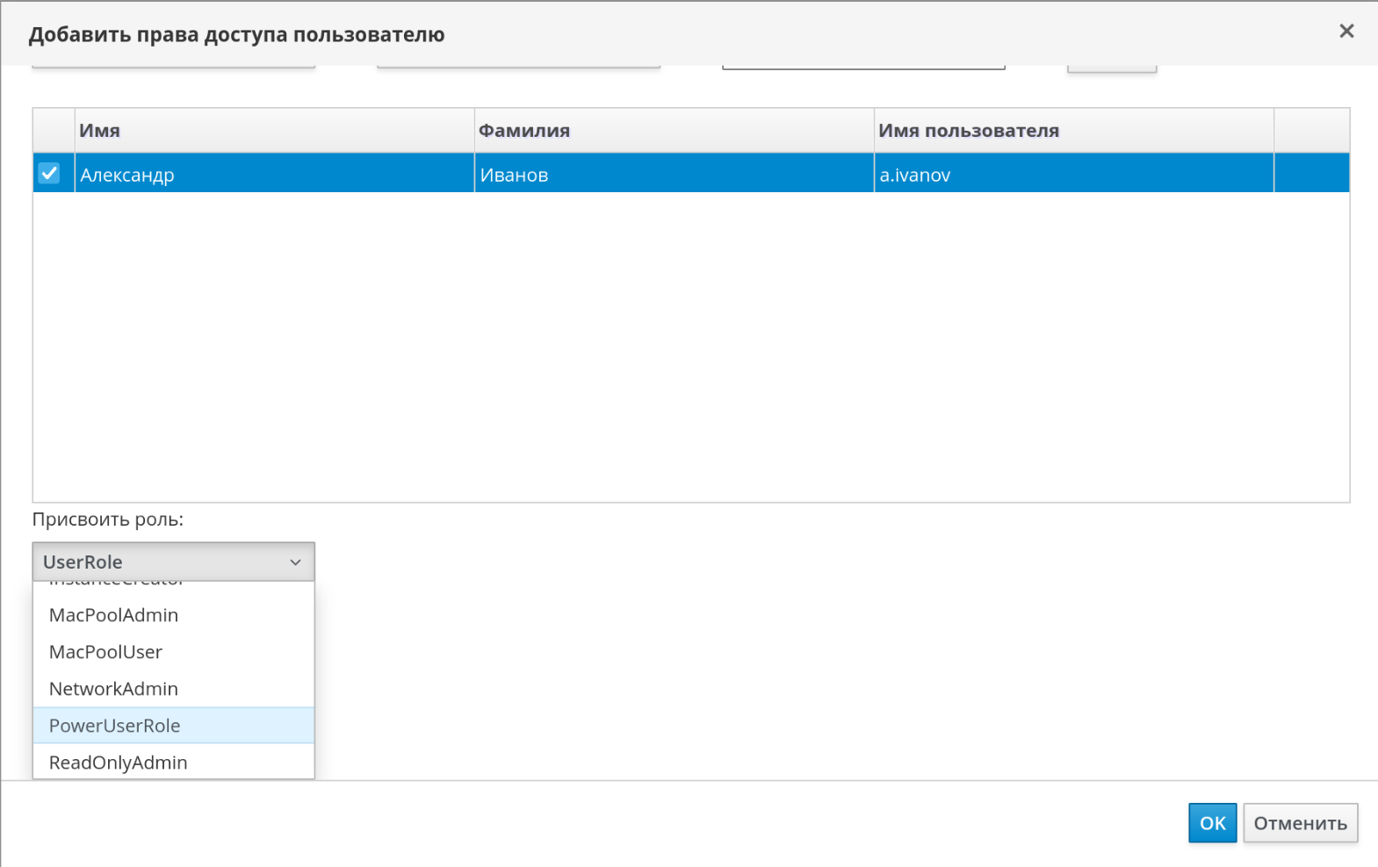
Task: Choose ReadOnlyAdmin role option
Action: point(118,763)
